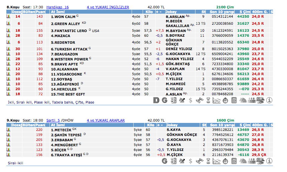Open the info icon under race 9

point(269,161)
